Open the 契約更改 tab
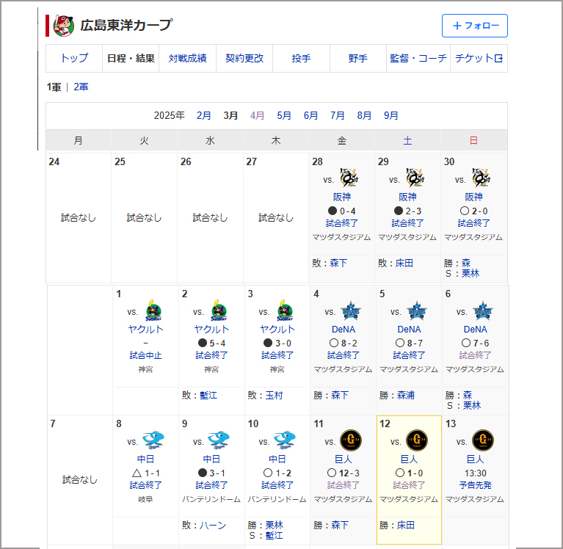The width and height of the screenshot is (563, 549). click(x=244, y=58)
